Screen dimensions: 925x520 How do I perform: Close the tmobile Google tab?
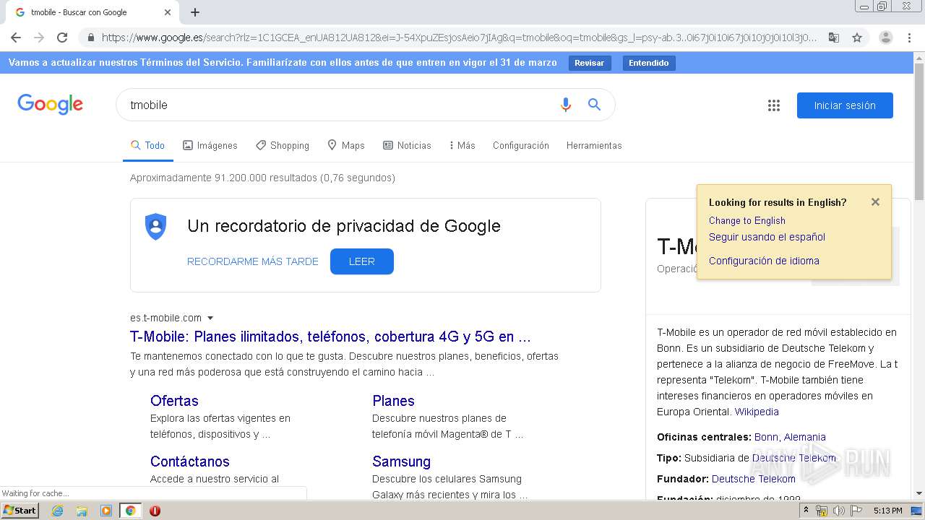tap(168, 12)
